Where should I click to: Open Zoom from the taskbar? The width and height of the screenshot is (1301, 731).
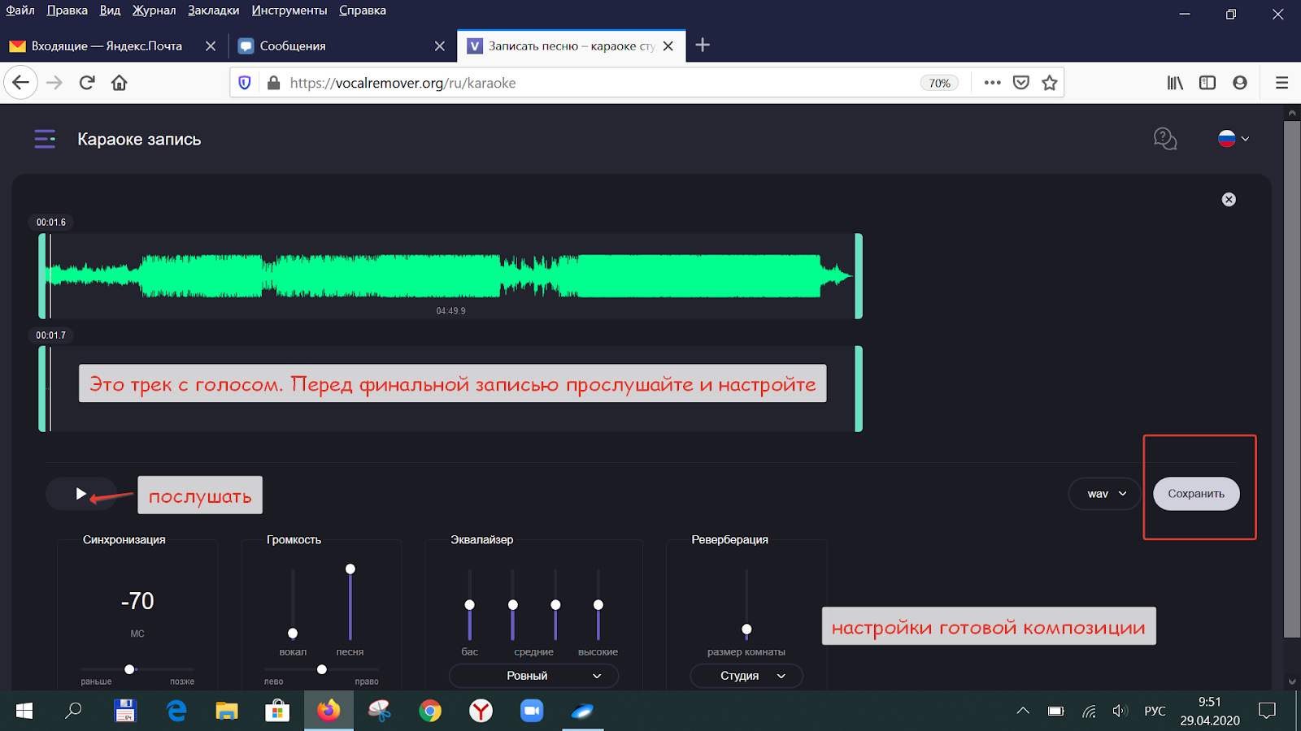(x=532, y=712)
